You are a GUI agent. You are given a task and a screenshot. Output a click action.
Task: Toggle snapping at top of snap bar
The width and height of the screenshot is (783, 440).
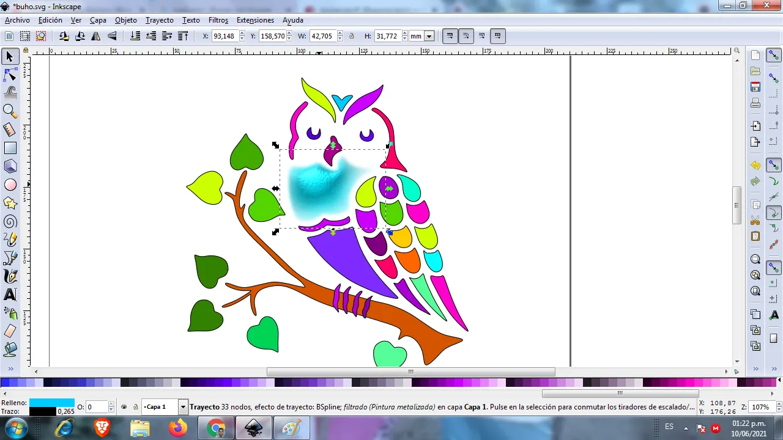[774, 56]
